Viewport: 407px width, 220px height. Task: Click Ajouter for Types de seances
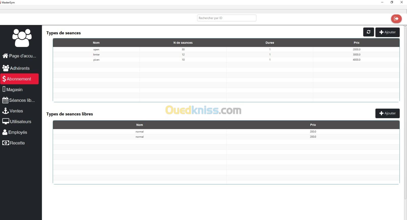387,32
